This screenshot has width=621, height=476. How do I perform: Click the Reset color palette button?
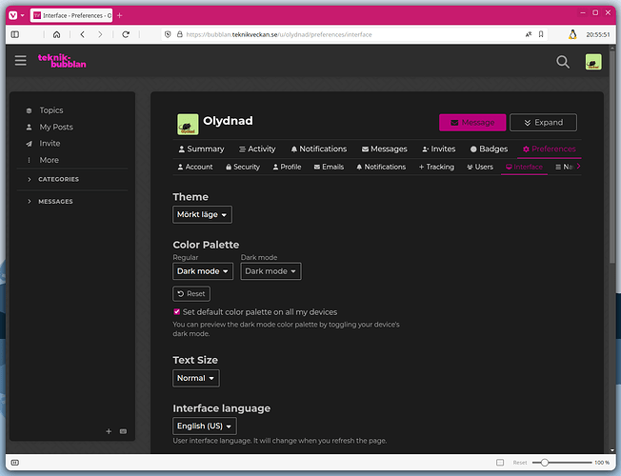(x=191, y=294)
